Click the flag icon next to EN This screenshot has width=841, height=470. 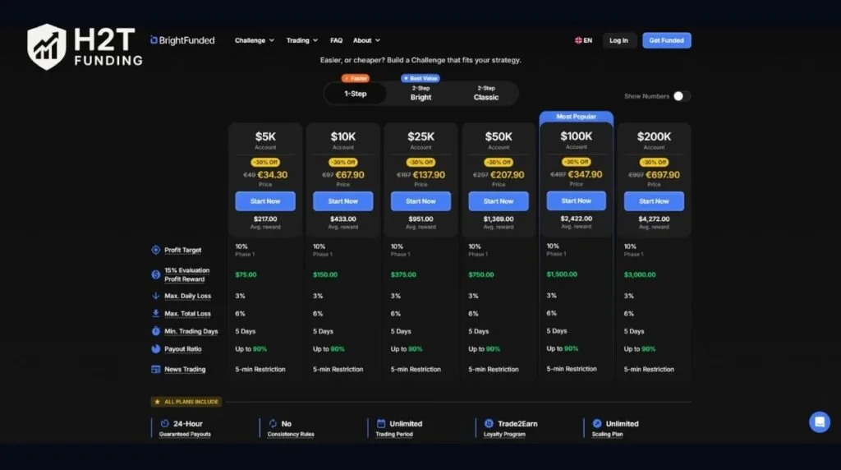click(x=578, y=40)
